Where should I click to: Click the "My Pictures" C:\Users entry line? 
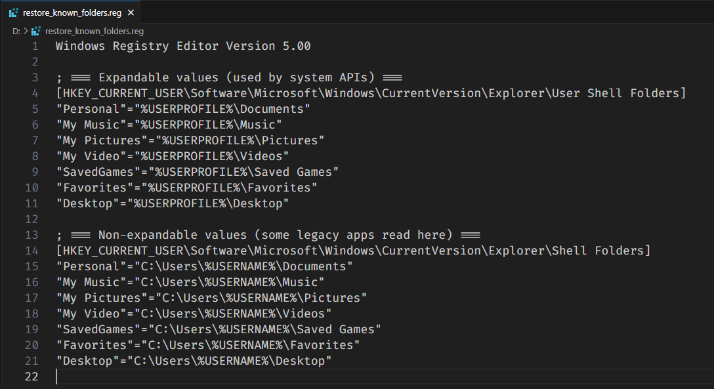click(211, 298)
